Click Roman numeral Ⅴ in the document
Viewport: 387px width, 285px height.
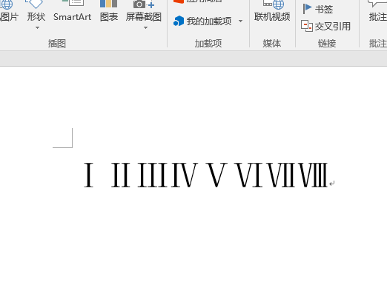coord(216,175)
